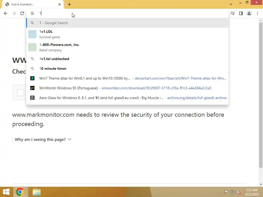
Task: Open the profile avatar menu
Action: point(249,13)
